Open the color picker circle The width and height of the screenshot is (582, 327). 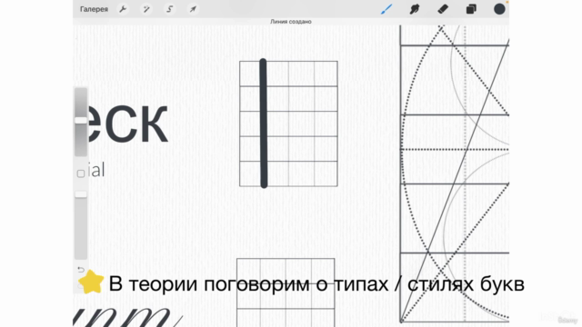499,9
